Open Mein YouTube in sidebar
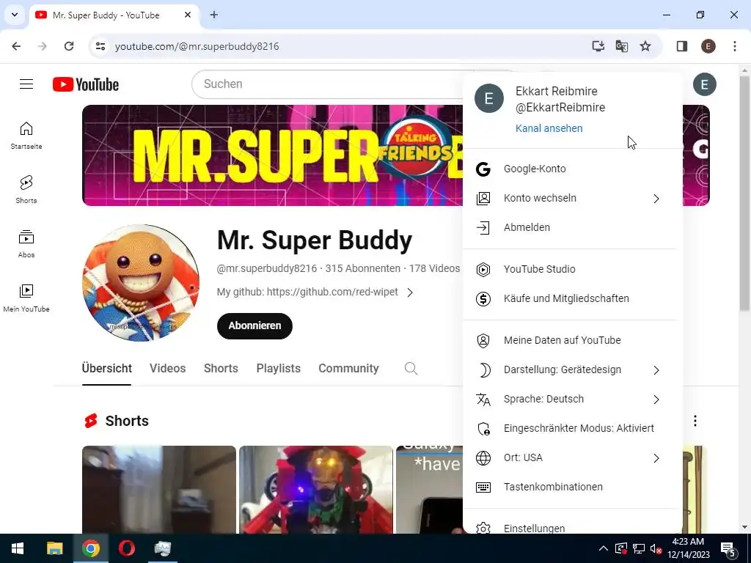 tap(26, 298)
